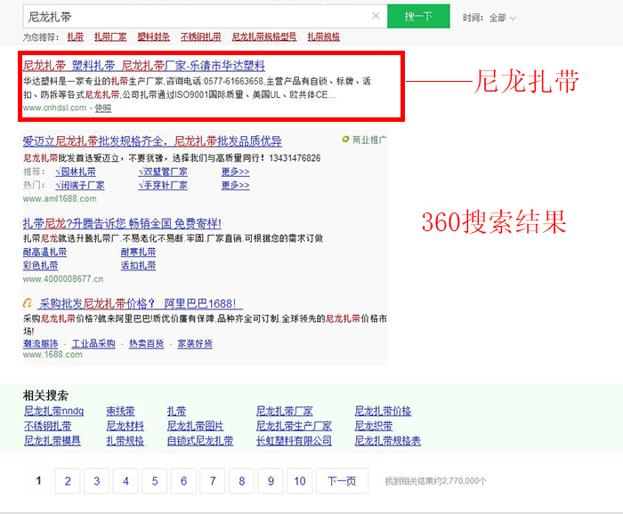This screenshot has width=623, height=514.
Task: Open the 手穿针厂家 sublink
Action: point(163,185)
